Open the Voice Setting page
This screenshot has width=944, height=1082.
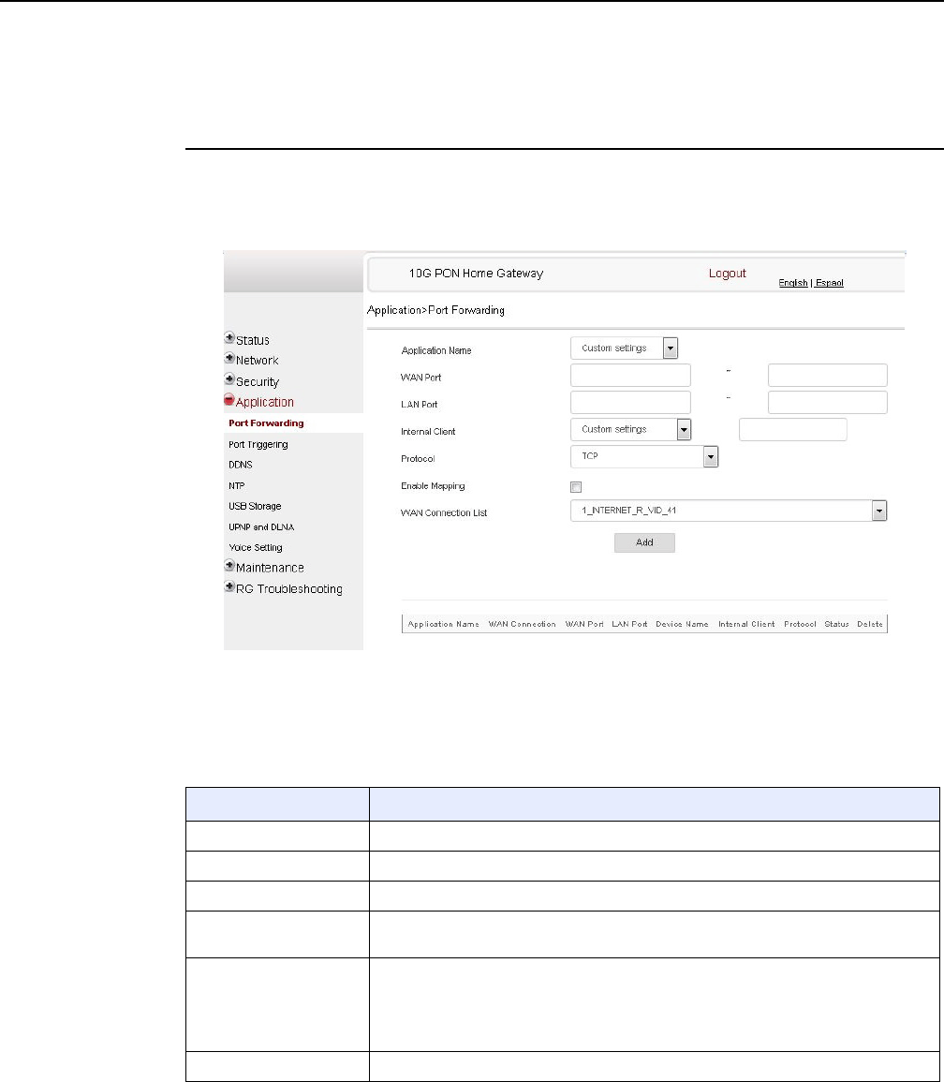(256, 548)
